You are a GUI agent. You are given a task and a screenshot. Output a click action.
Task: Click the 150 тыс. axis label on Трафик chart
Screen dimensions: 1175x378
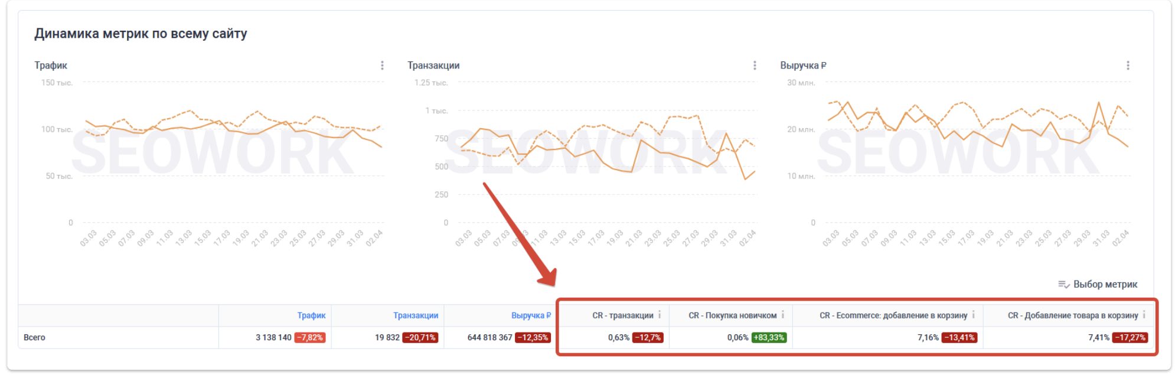click(x=57, y=83)
